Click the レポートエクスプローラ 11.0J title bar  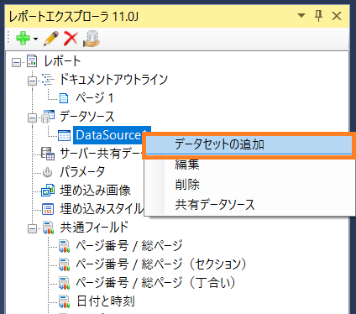click(x=177, y=16)
